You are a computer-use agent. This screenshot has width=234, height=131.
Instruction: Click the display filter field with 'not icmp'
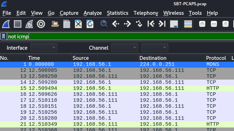(x=120, y=37)
